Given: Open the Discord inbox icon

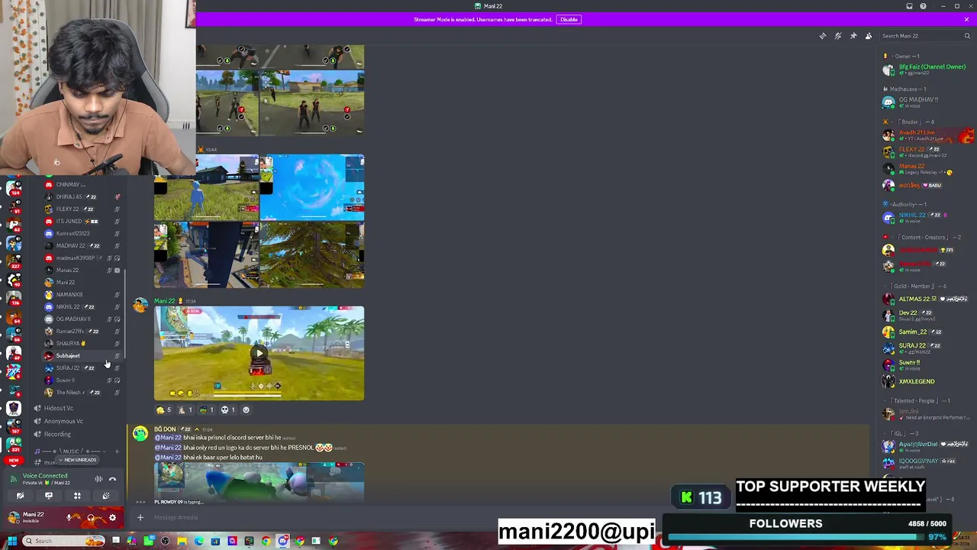Looking at the screenshot, I should tap(909, 6).
